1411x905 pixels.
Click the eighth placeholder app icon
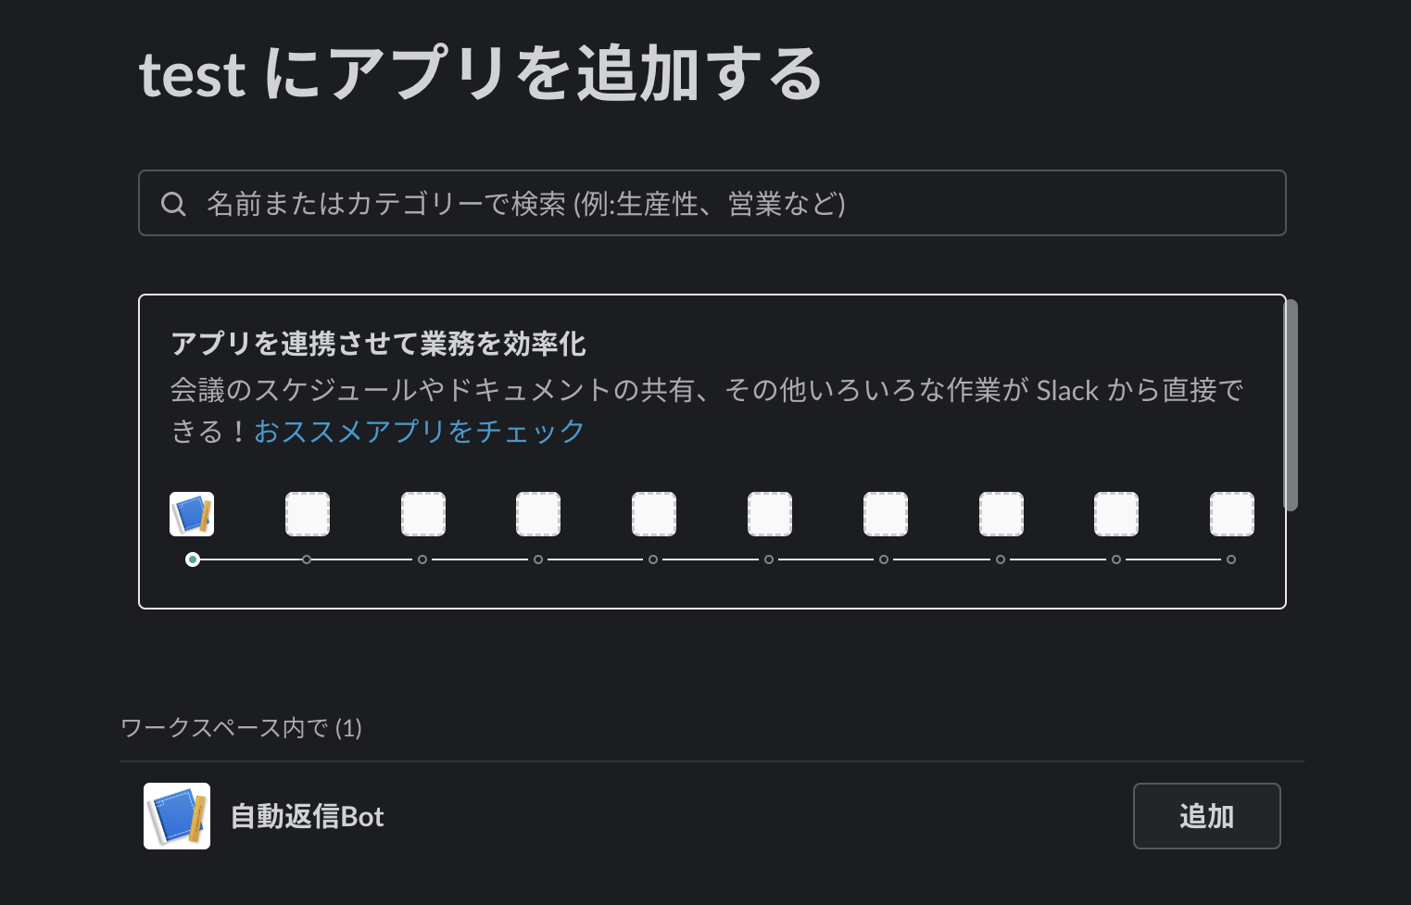pyautogui.click(x=1001, y=513)
